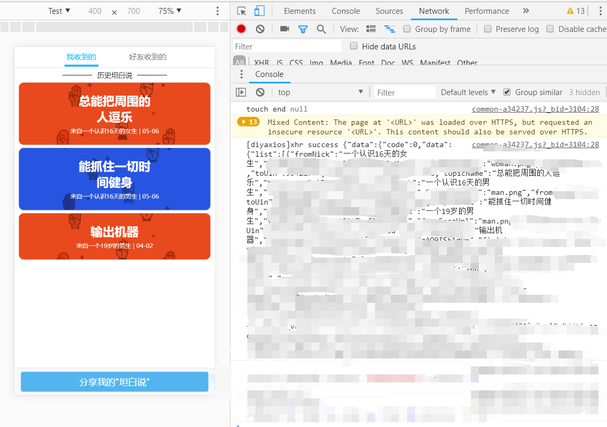Screen dimensions: 607x427
Task: Open the touch end common-a34237.js source link
Action: click(x=535, y=109)
